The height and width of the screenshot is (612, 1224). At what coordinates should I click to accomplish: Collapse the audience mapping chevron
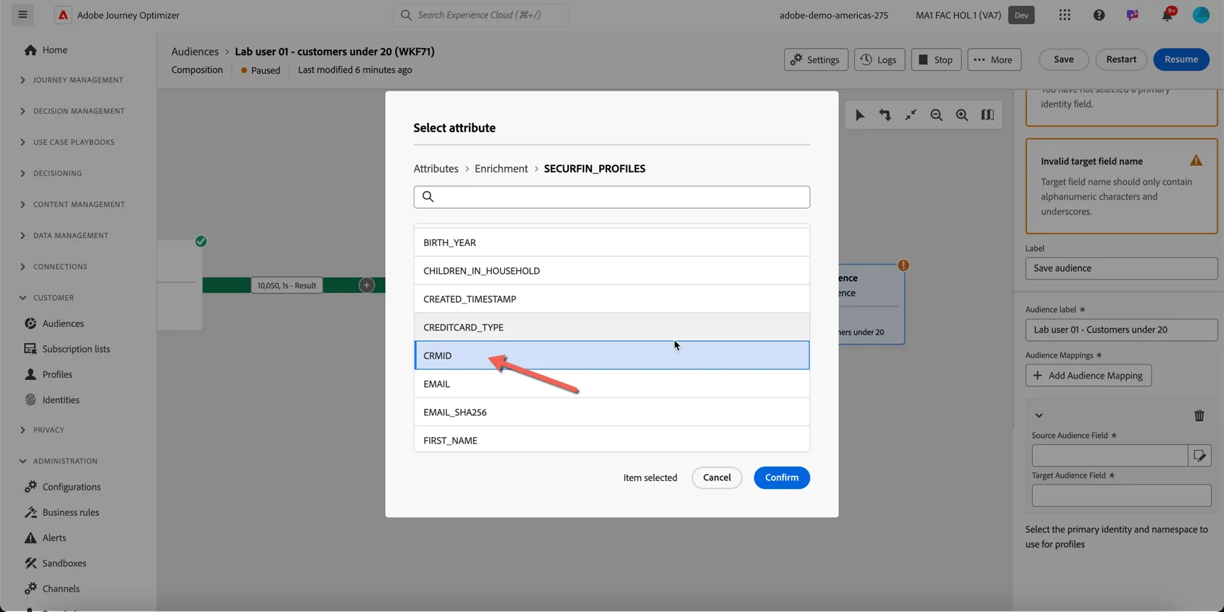[1039, 416]
